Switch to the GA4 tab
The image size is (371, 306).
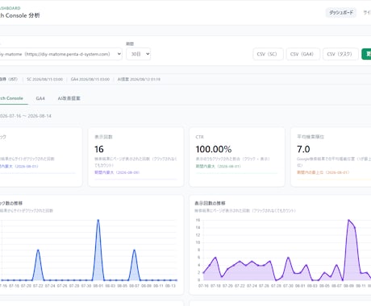(40, 98)
